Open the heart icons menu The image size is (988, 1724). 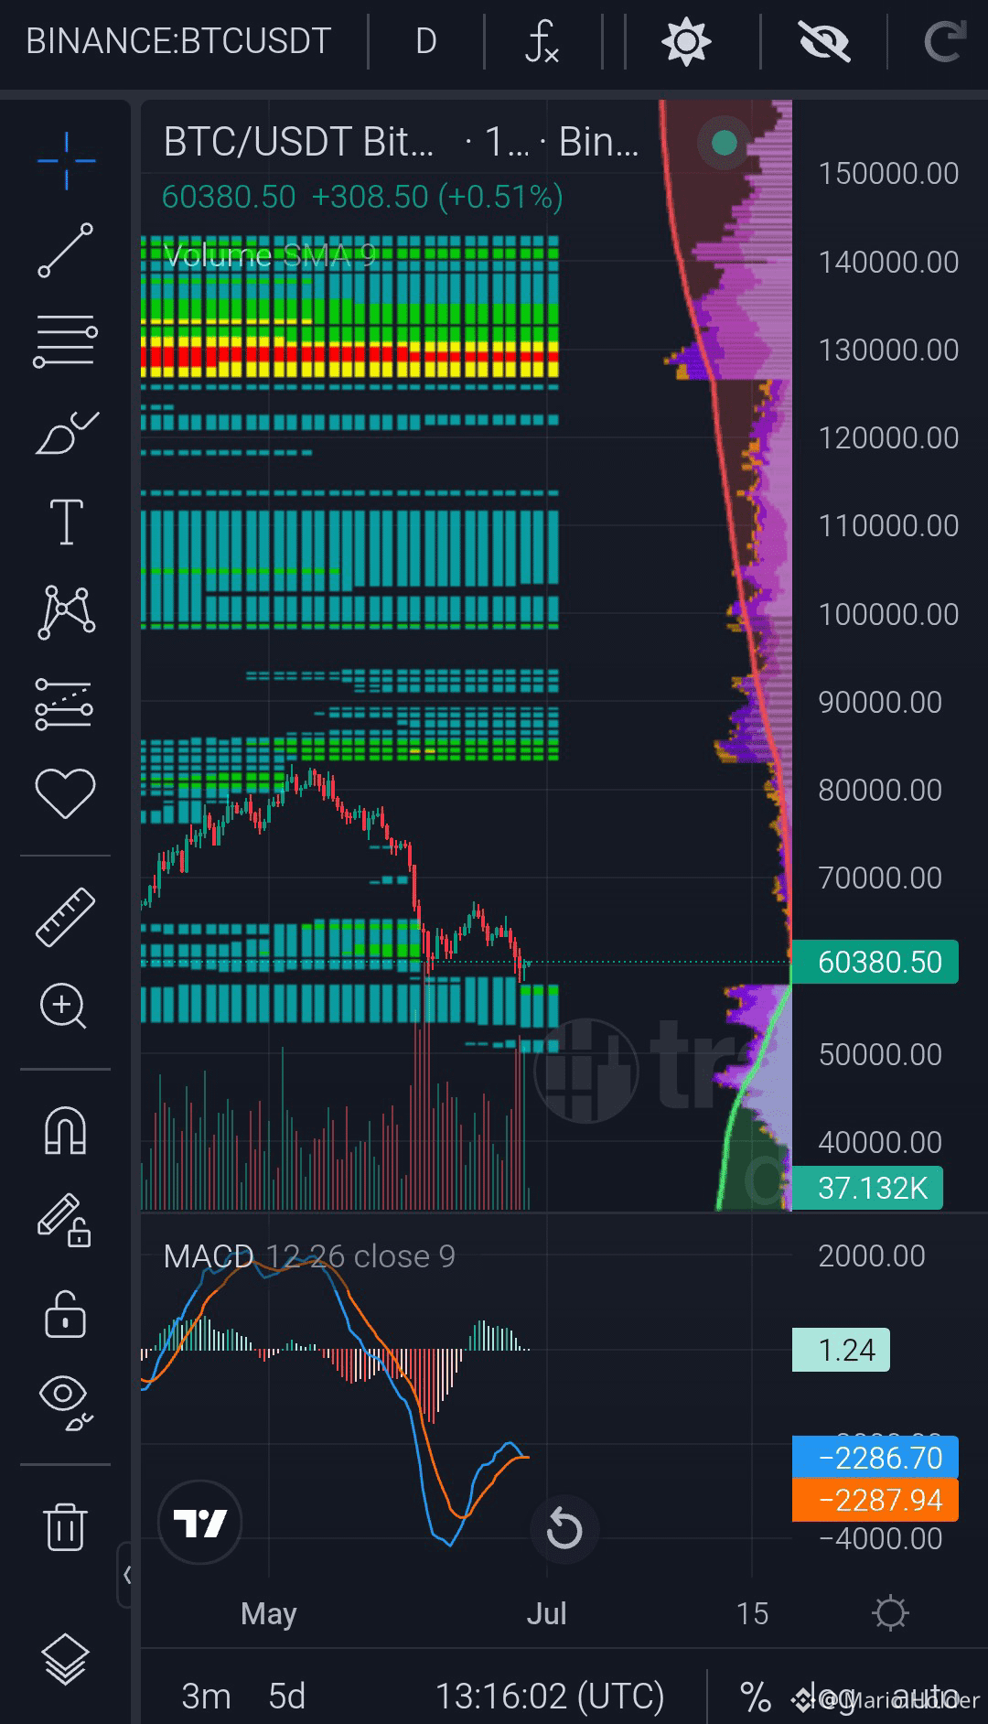65,792
